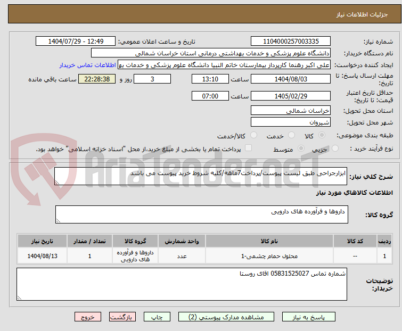Click the resize handle of buyer notes box
This screenshot has height=331, width=402.
pyautogui.click(x=19, y=297)
